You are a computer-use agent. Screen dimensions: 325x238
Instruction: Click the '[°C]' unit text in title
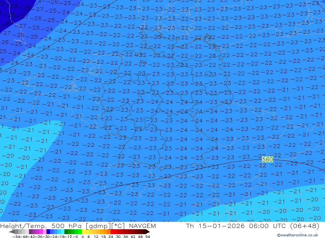tap(118, 226)
